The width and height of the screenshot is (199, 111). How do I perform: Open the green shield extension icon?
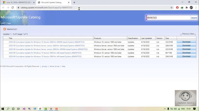[x=182, y=7]
